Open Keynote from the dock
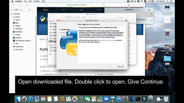The image size is (184, 103). (112, 99)
